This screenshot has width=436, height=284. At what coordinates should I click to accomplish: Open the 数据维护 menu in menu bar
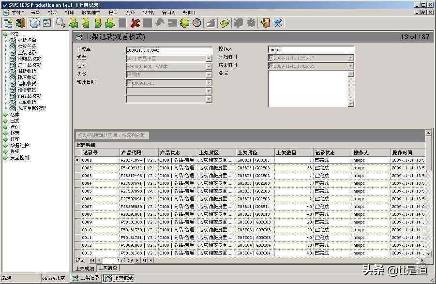(x=91, y=13)
